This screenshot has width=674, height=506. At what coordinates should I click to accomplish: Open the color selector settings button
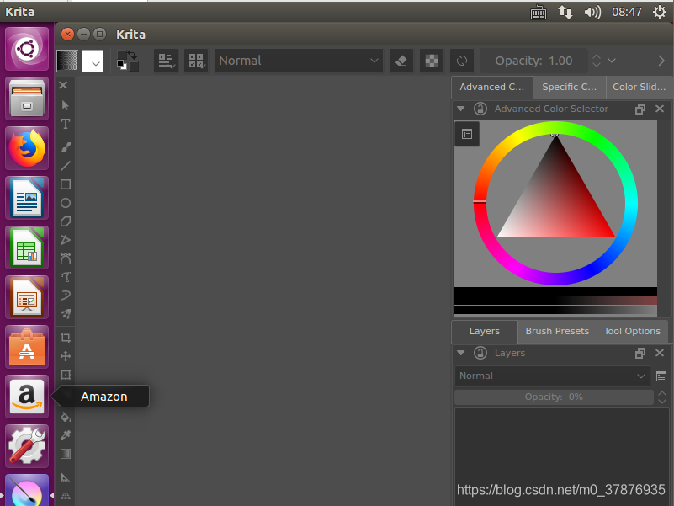pos(467,134)
